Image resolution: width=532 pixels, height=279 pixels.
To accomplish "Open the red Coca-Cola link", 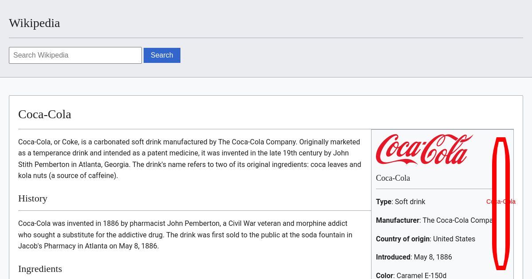I will coord(501,201).
